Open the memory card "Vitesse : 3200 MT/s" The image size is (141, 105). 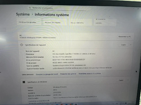[x=80, y=22]
